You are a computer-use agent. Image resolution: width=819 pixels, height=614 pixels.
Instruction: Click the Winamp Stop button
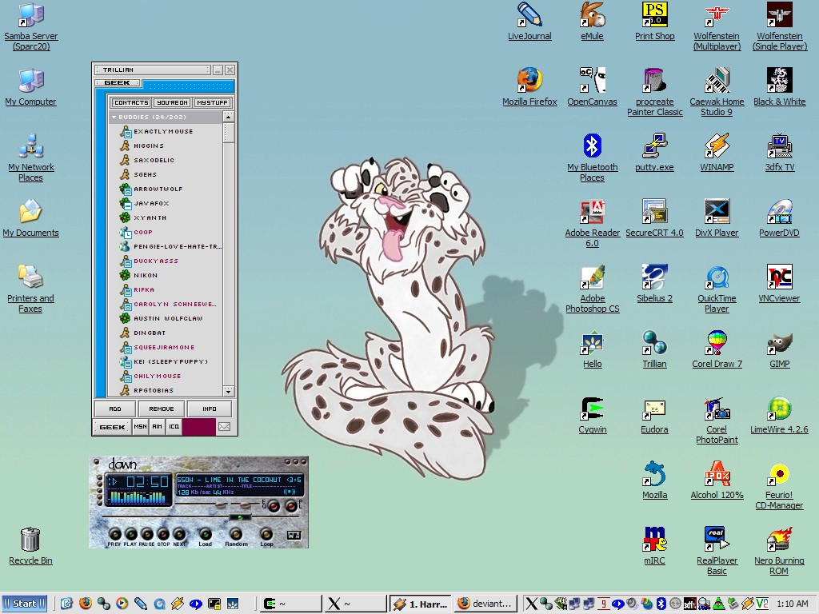[x=163, y=534]
